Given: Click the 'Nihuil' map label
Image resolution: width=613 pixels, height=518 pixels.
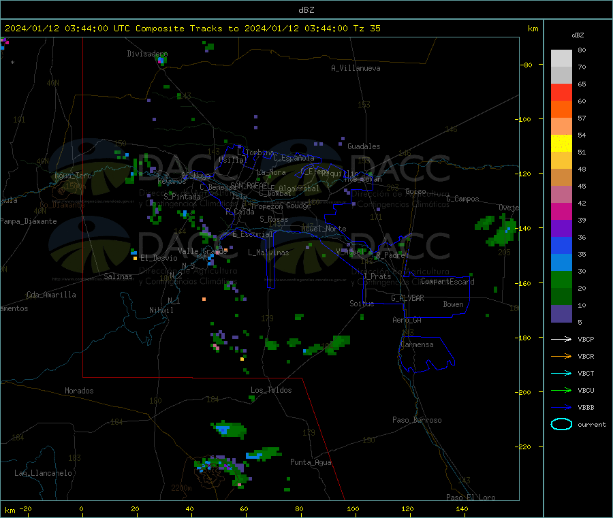Looking at the screenshot, I should click(x=161, y=310).
